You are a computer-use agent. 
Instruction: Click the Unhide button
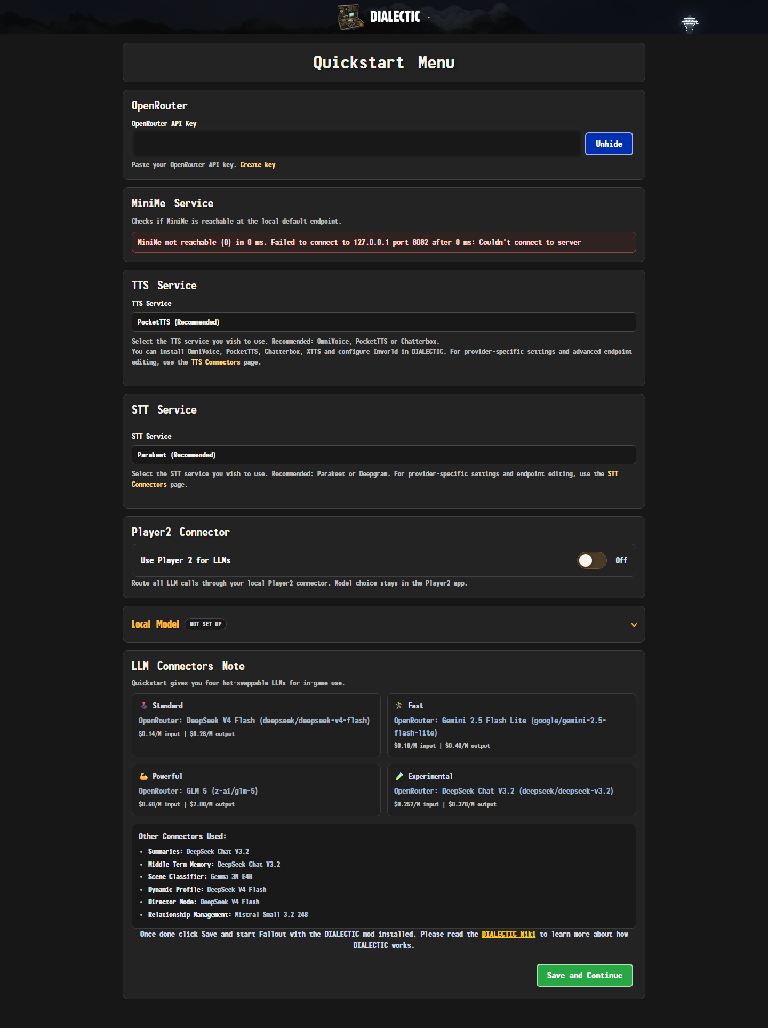(609, 144)
